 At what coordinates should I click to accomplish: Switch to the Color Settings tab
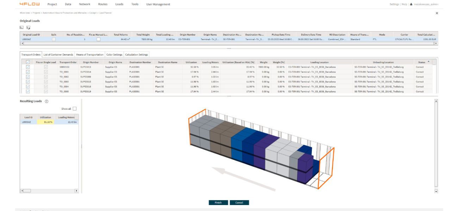pyautogui.click(x=114, y=55)
